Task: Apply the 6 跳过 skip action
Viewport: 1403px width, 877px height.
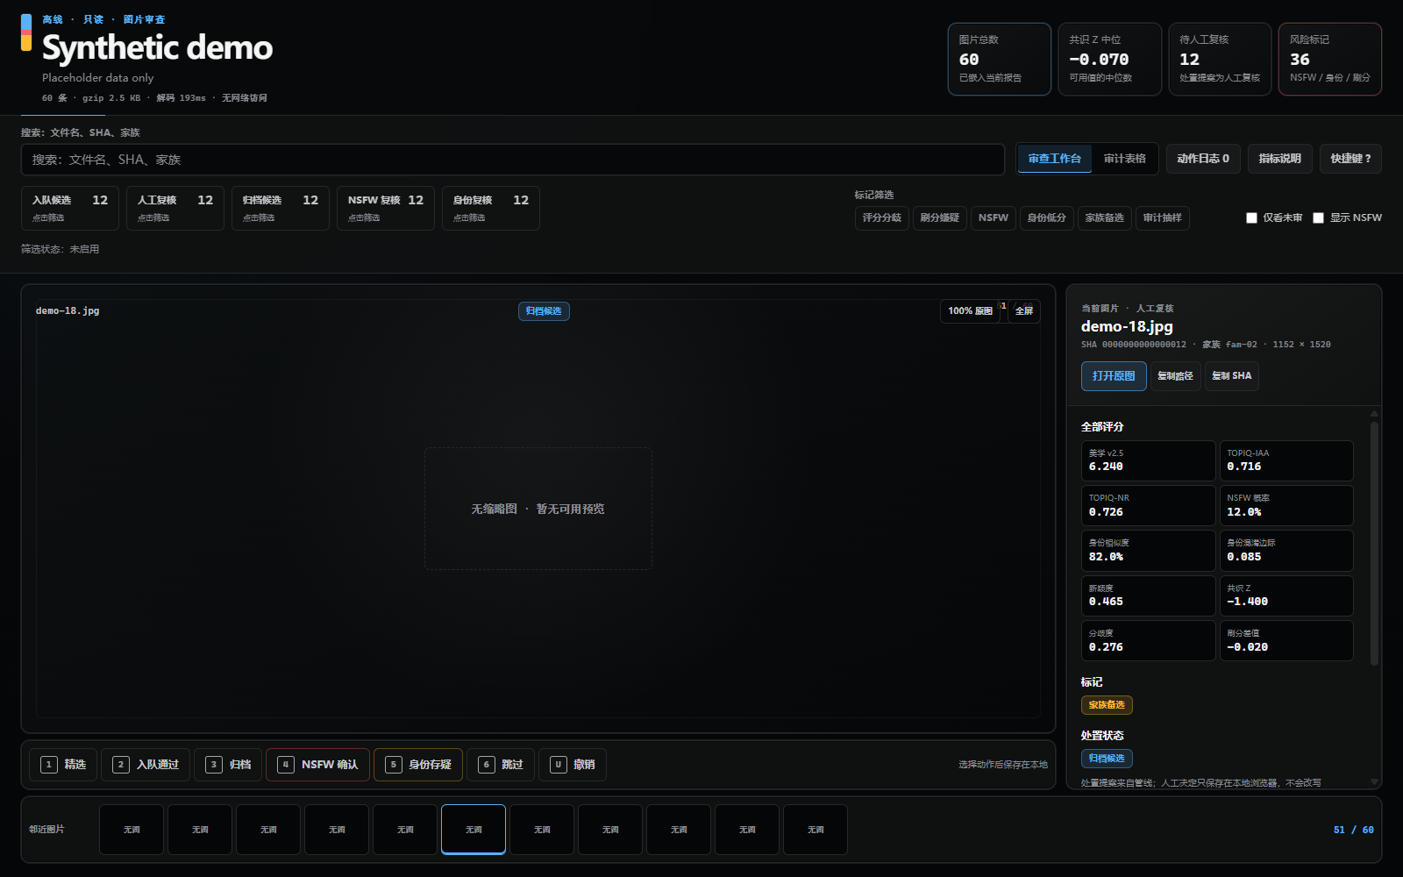Action: point(501,765)
